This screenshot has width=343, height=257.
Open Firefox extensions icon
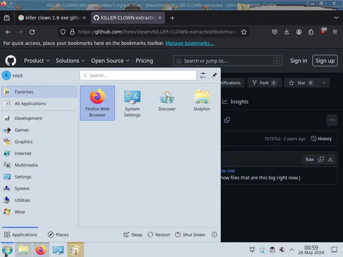[311, 32]
